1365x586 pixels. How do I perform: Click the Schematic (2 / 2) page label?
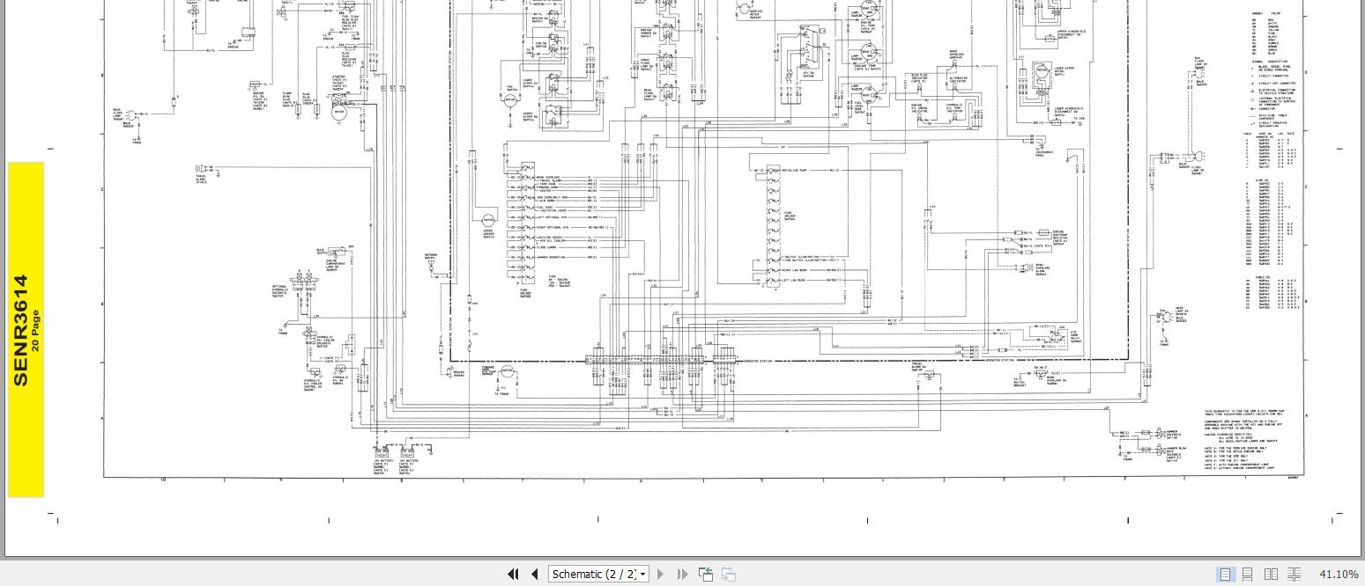tap(593, 574)
